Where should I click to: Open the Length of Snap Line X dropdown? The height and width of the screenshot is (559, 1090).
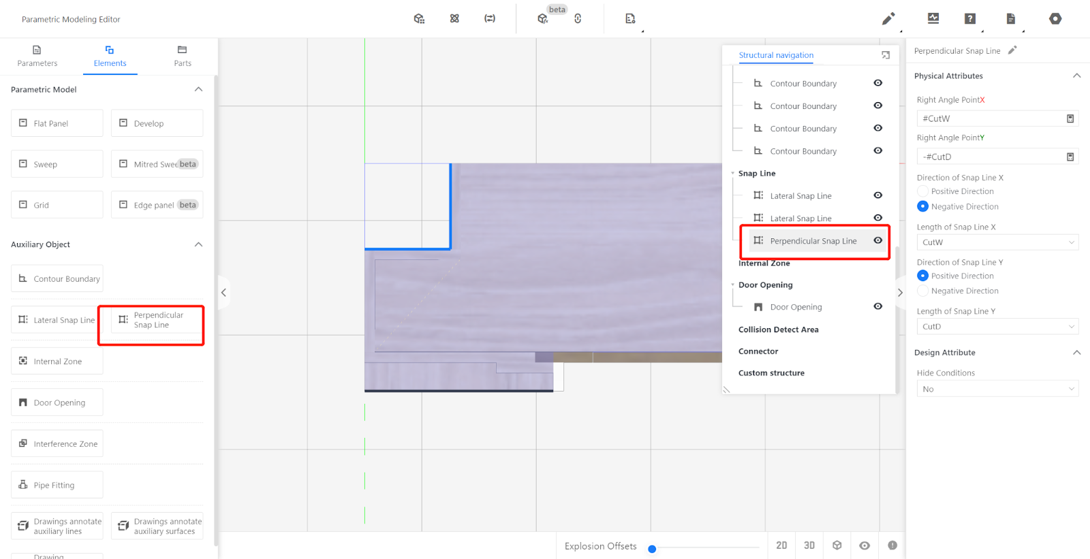point(997,242)
